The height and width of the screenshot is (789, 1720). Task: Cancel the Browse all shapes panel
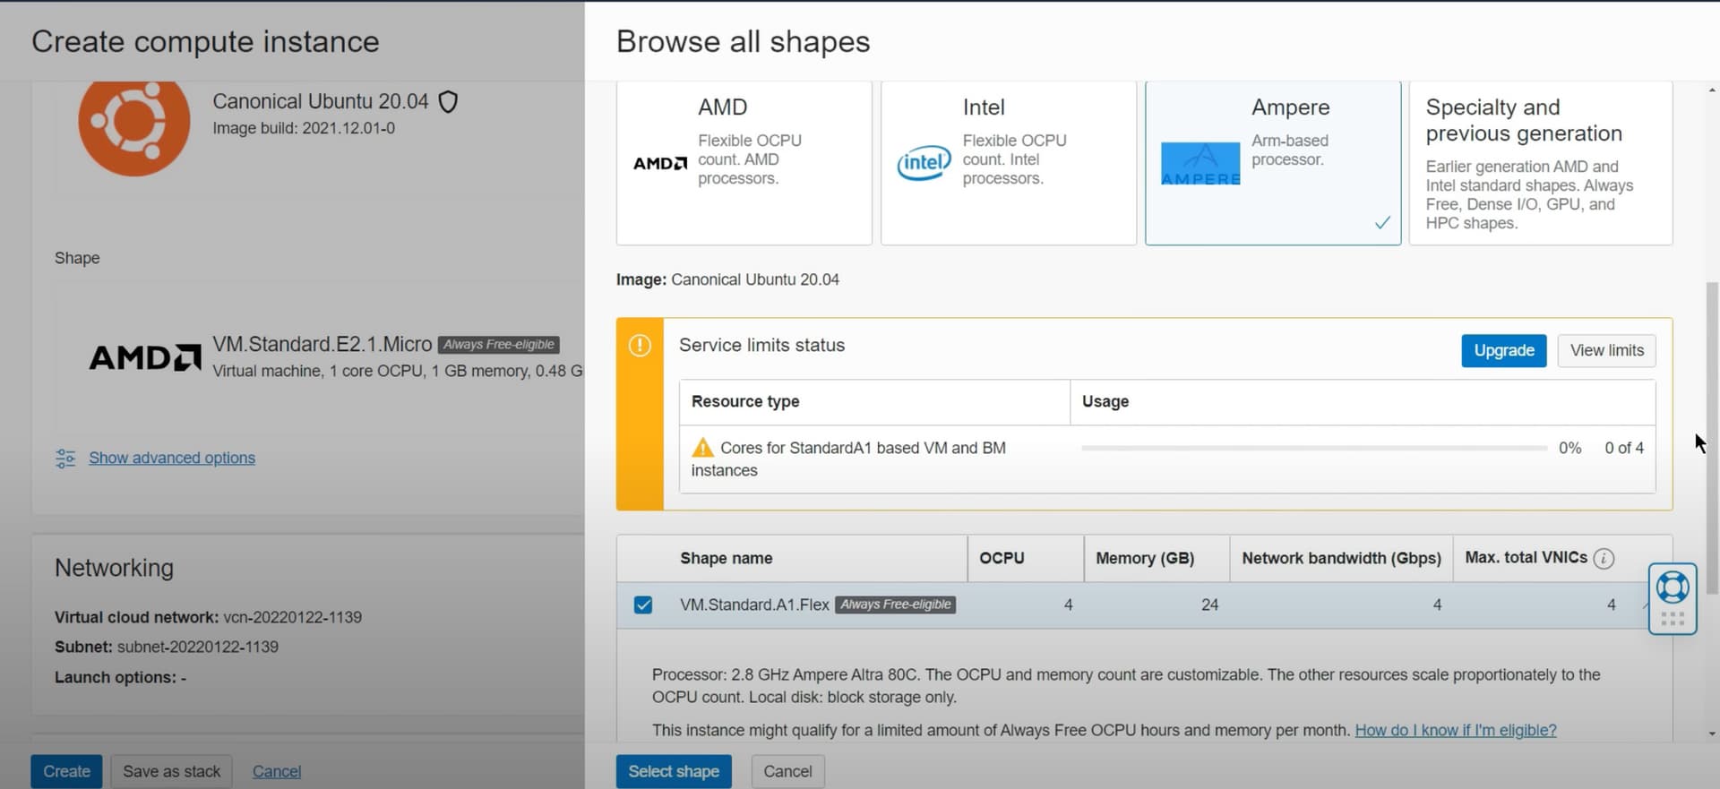[787, 771]
